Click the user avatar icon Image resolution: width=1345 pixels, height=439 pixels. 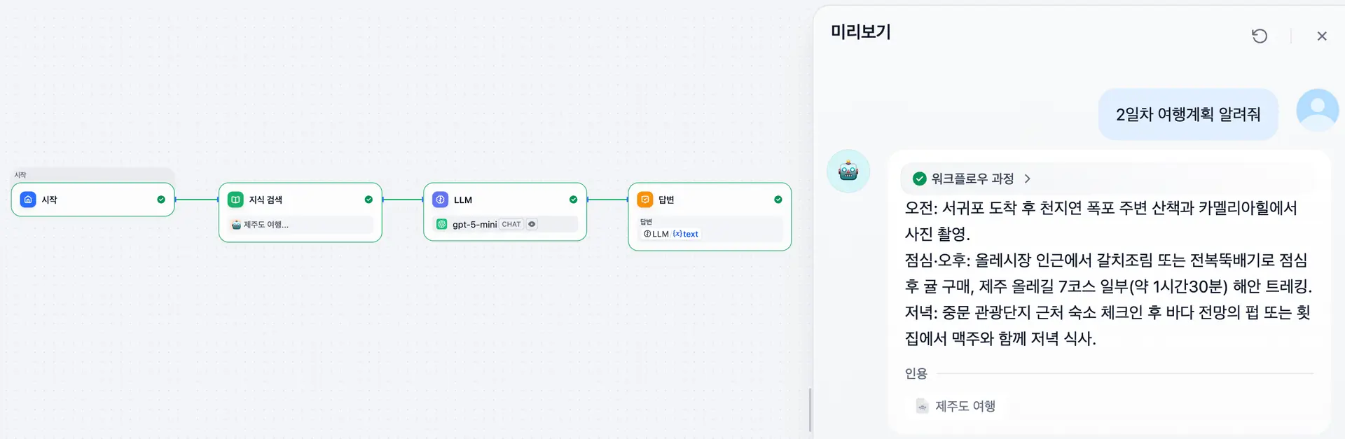pyautogui.click(x=1317, y=109)
